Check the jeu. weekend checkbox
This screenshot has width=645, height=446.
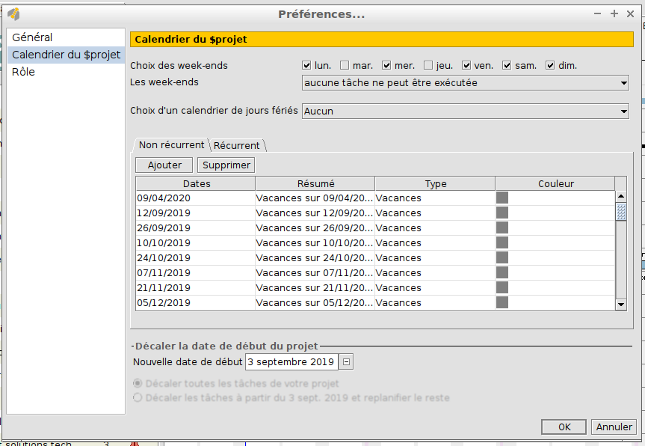tap(428, 66)
